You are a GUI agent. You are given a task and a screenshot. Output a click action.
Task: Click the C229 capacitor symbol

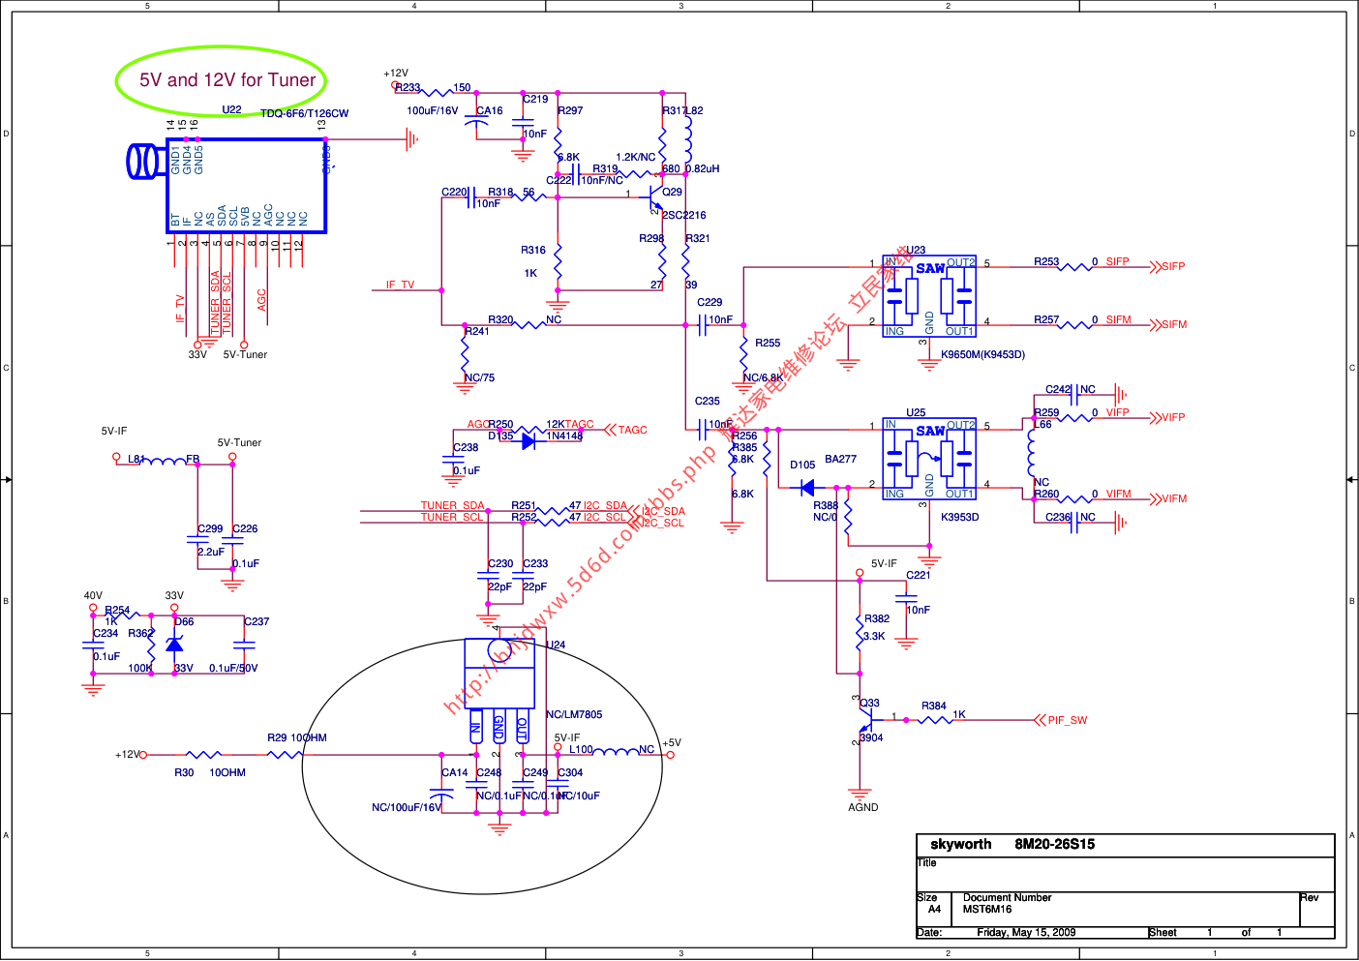click(703, 325)
